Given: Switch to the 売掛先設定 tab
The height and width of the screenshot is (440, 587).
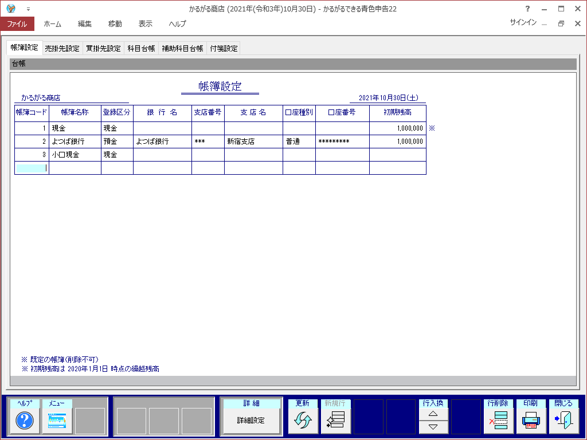Looking at the screenshot, I should 62,48.
